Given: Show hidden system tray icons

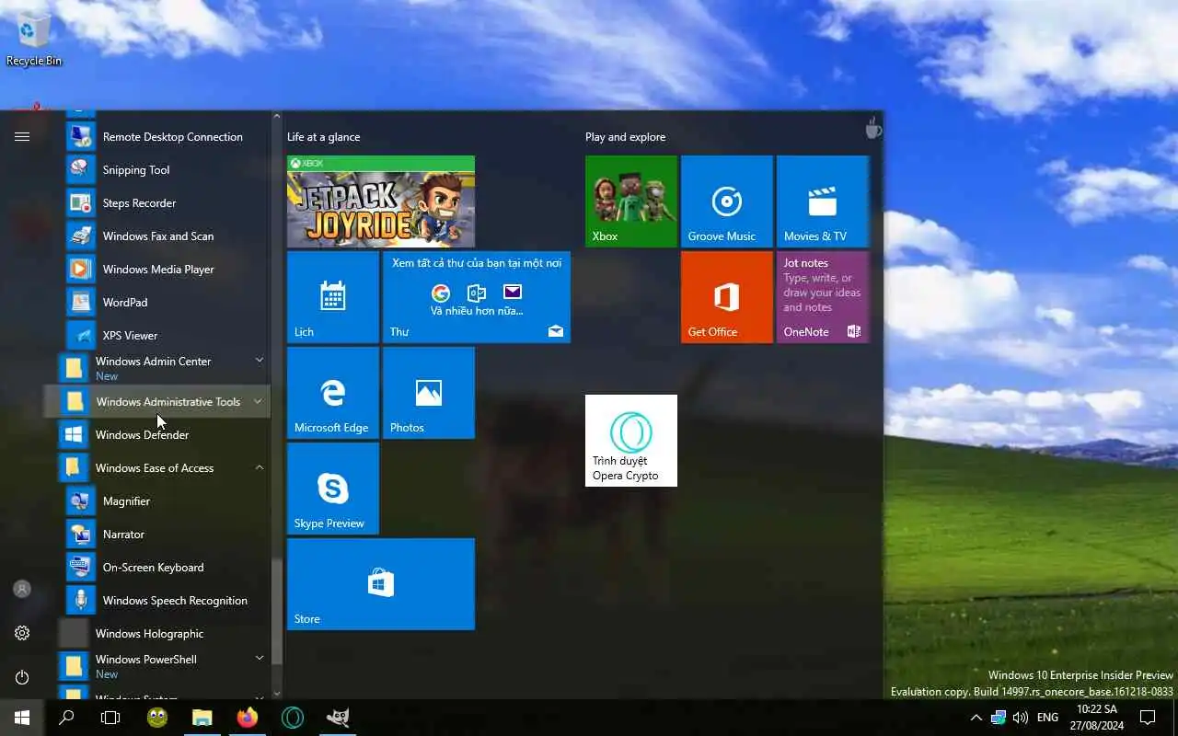Looking at the screenshot, I should click(976, 718).
